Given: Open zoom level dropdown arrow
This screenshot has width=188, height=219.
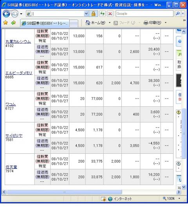Looking at the screenshot, I should (179, 199).
